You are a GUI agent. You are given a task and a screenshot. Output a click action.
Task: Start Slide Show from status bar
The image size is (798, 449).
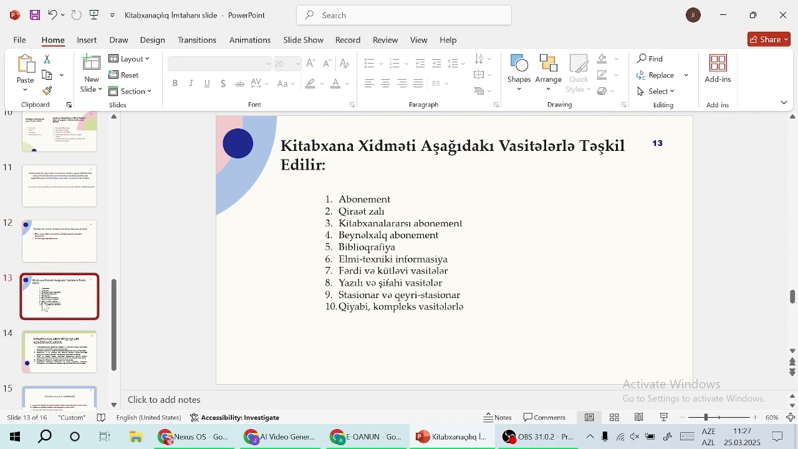(665, 418)
